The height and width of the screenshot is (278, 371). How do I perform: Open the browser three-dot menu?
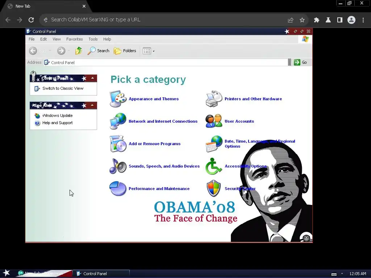click(363, 20)
